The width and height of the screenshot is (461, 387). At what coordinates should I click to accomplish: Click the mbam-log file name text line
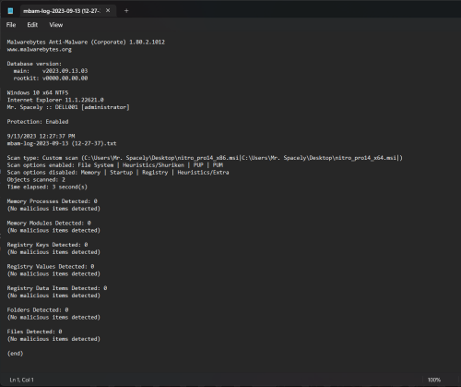(x=62, y=143)
